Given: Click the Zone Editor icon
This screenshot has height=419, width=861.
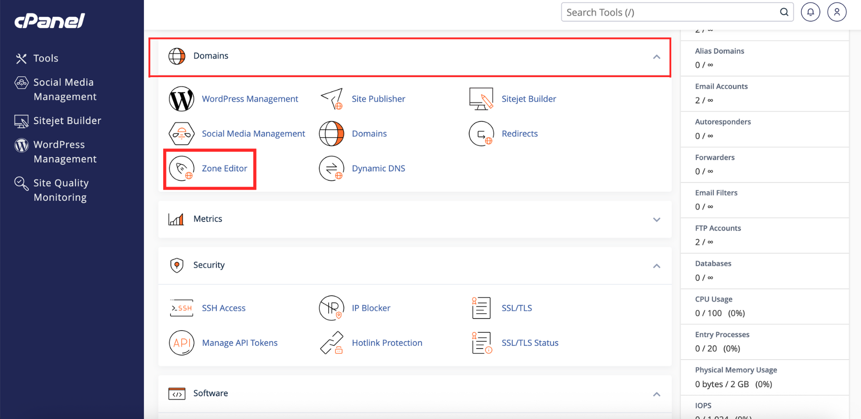Looking at the screenshot, I should click(181, 169).
